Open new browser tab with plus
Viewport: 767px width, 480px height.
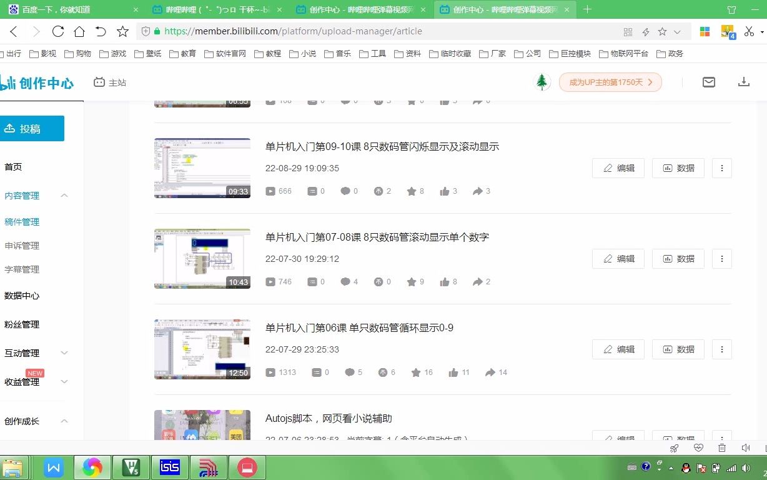587,9
